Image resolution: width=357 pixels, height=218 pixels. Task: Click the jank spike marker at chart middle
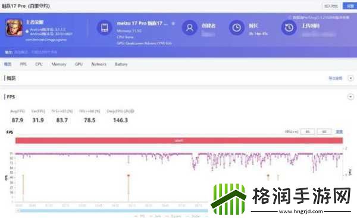point(129,175)
